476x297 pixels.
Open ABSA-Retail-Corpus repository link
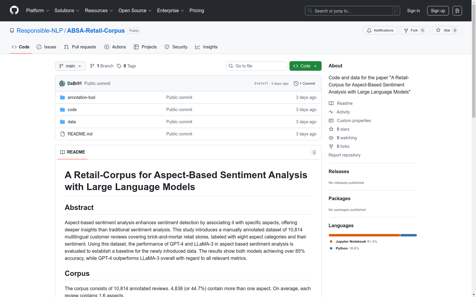tap(96, 31)
